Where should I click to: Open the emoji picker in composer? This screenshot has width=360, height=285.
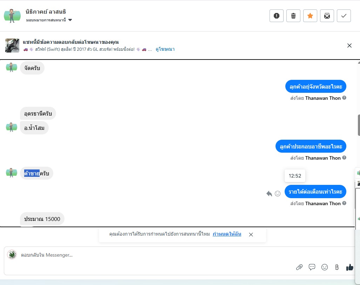[x=325, y=267]
